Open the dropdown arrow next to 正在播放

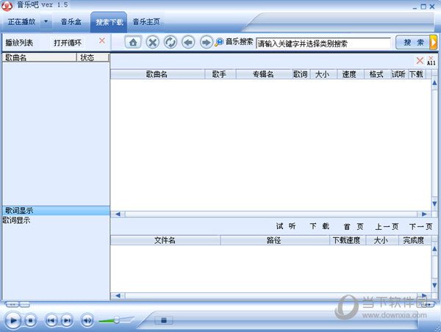pos(46,21)
